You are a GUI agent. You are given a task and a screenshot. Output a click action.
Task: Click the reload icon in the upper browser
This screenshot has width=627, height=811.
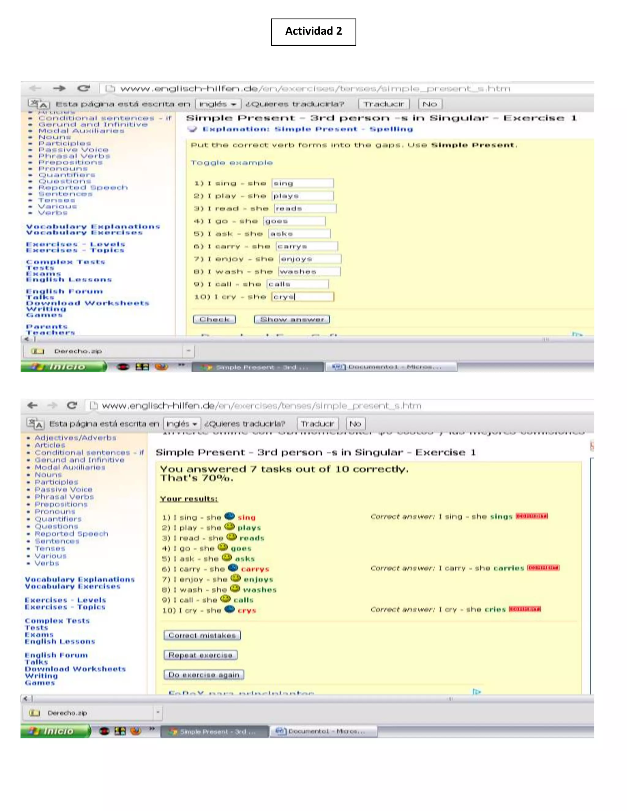point(84,88)
